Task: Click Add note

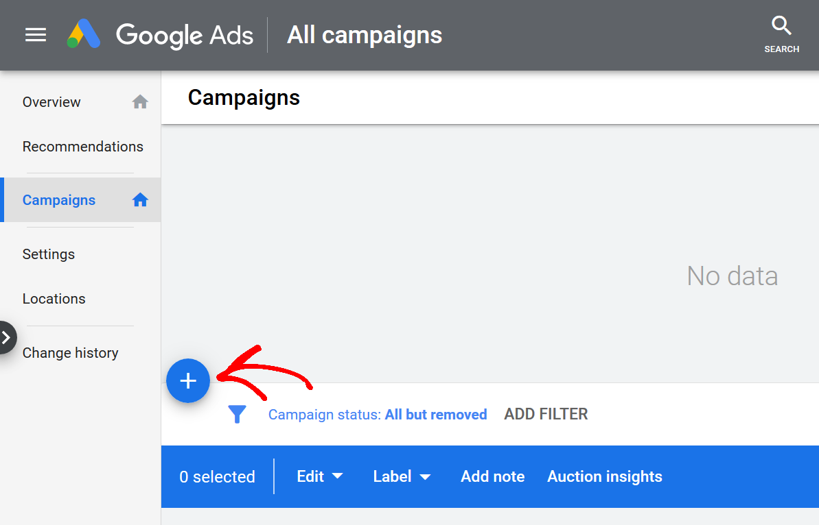Action: 492,476
